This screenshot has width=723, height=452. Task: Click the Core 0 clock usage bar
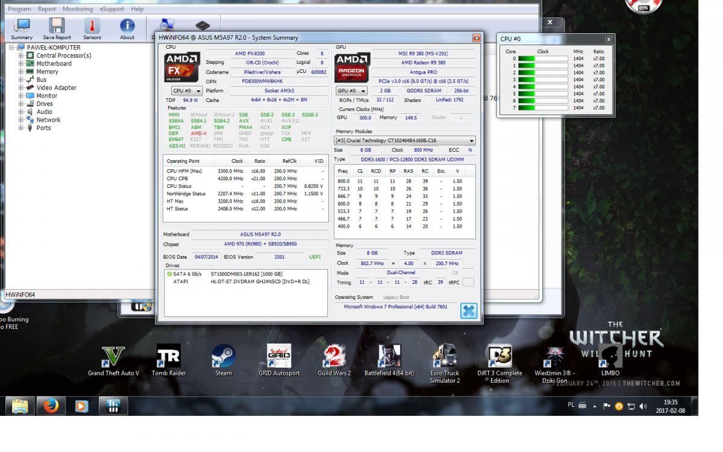[x=543, y=58]
